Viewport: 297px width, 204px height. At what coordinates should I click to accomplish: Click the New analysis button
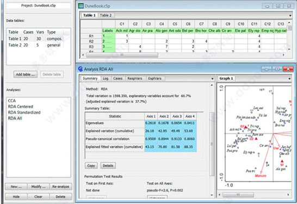click(16, 187)
